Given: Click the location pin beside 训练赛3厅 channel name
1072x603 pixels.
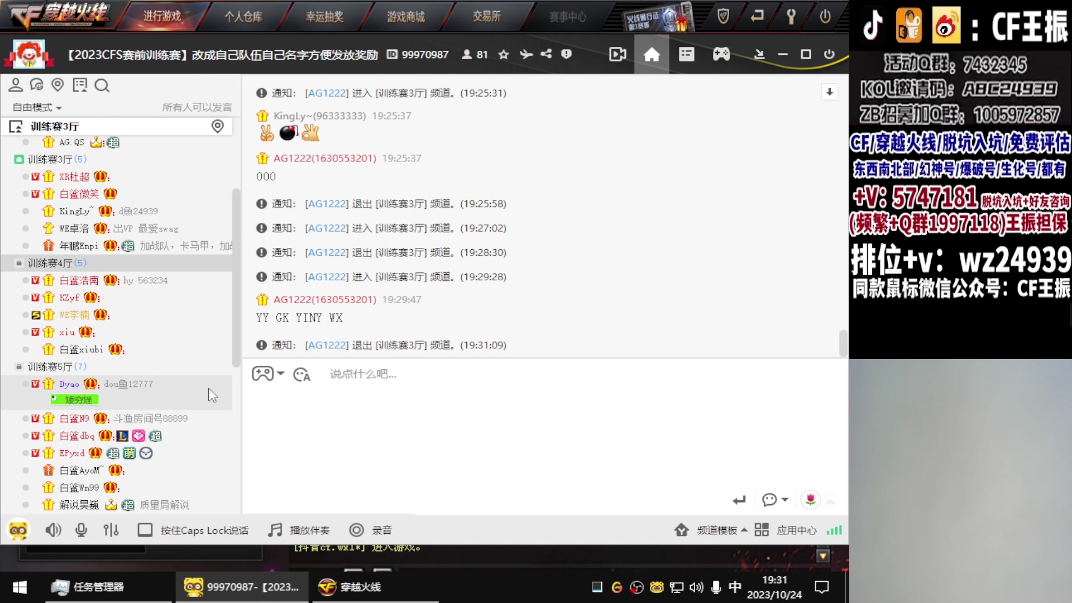Looking at the screenshot, I should 217,126.
